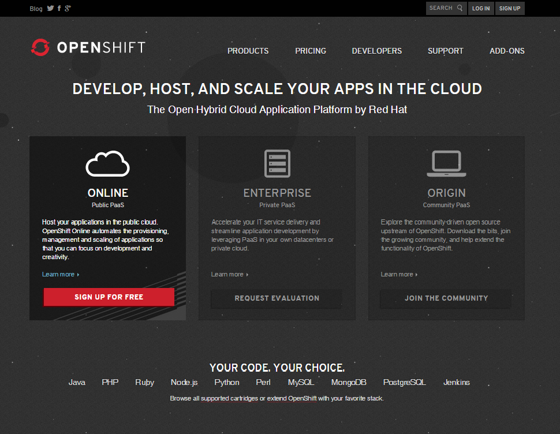The image size is (560, 434).
Task: Click the main cloud headline text
Action: (x=277, y=89)
